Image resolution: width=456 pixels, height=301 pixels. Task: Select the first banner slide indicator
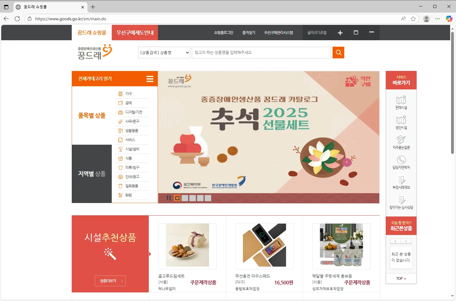(x=177, y=198)
